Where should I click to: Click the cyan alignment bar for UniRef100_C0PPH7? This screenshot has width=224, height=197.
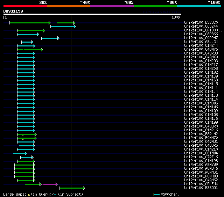click(x=50, y=38)
